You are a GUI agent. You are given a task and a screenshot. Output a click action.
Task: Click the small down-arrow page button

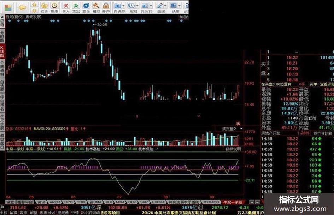point(34,11)
